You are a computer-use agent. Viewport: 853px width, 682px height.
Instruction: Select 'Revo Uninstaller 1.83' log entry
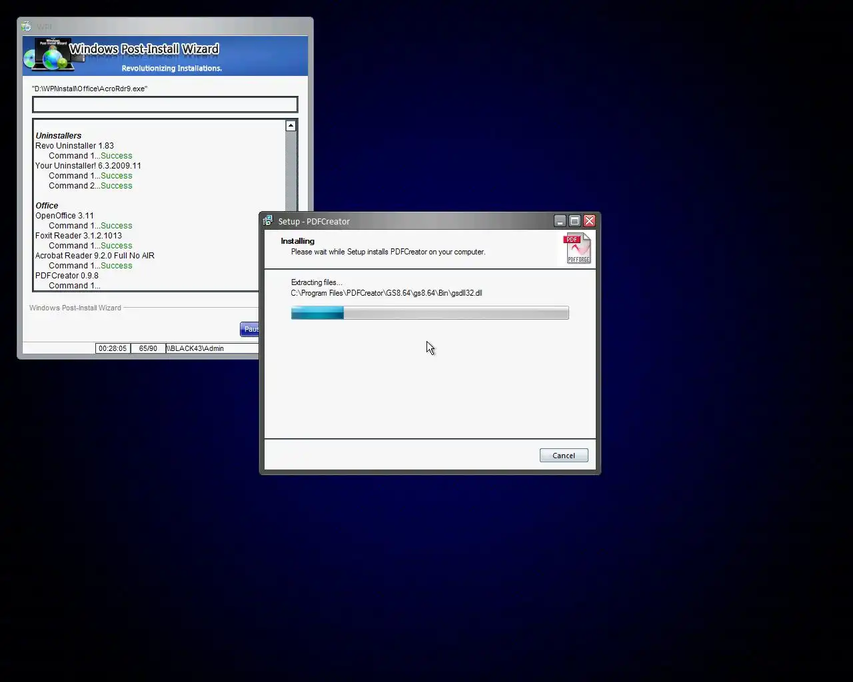75,146
